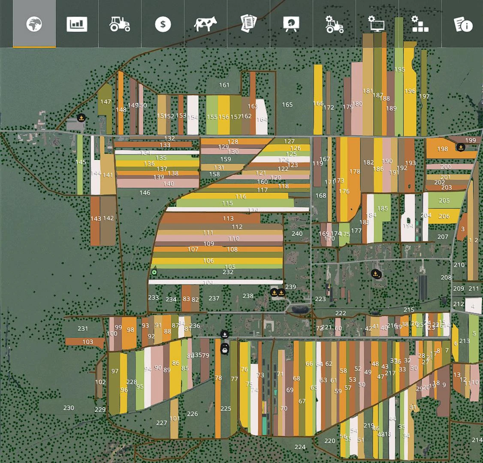Click the unload marker above field 88
The height and width of the screenshot is (463, 483).
pyautogui.click(x=224, y=335)
